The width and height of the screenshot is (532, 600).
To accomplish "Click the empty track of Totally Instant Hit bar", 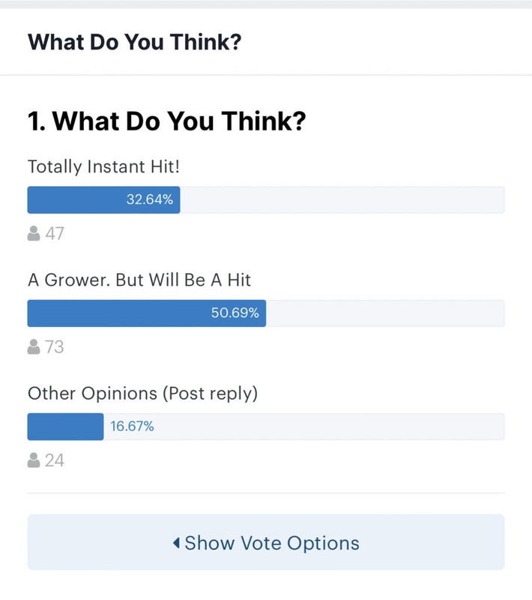I will point(342,199).
